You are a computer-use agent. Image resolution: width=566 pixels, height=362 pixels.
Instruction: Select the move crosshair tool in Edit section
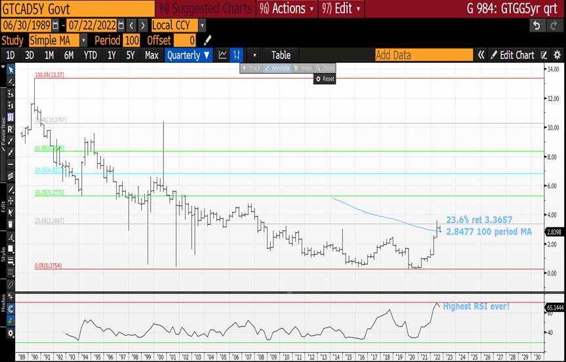pos(10,201)
